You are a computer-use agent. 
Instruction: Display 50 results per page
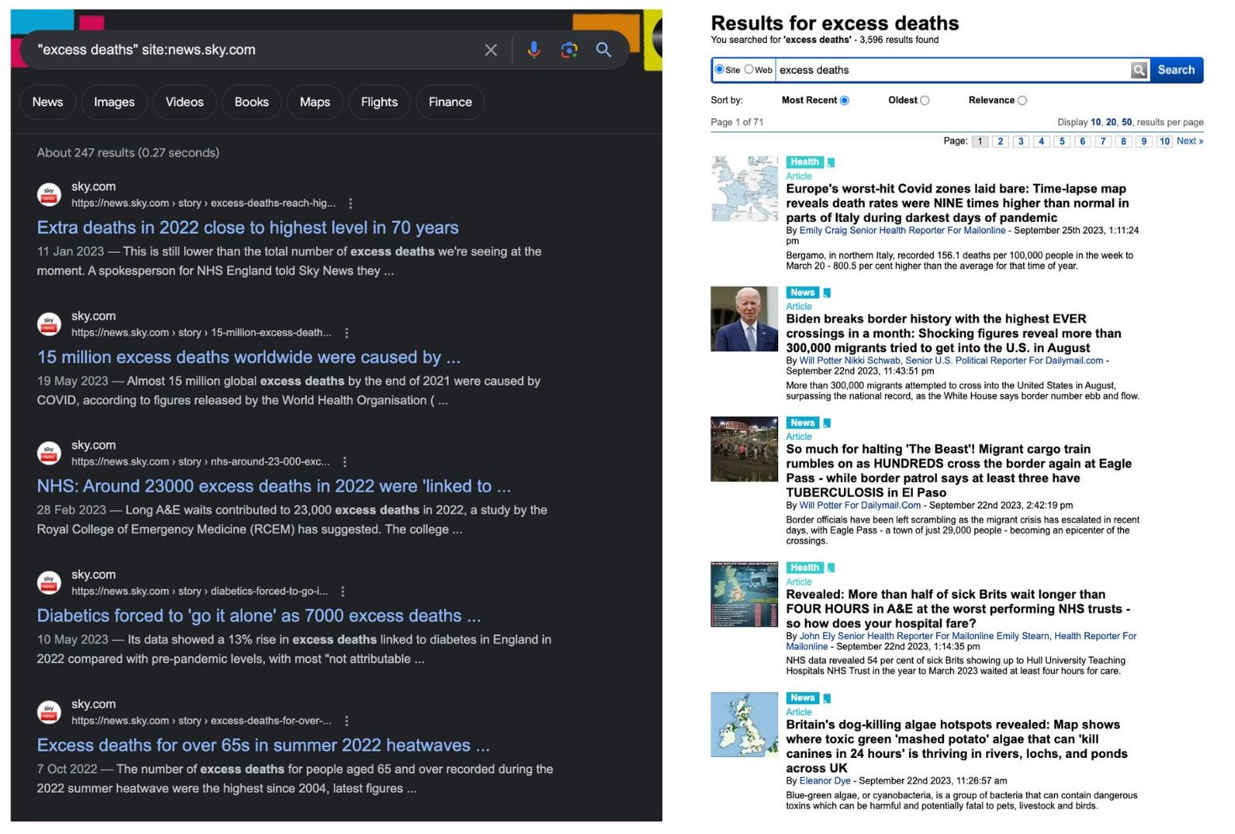click(x=1126, y=122)
